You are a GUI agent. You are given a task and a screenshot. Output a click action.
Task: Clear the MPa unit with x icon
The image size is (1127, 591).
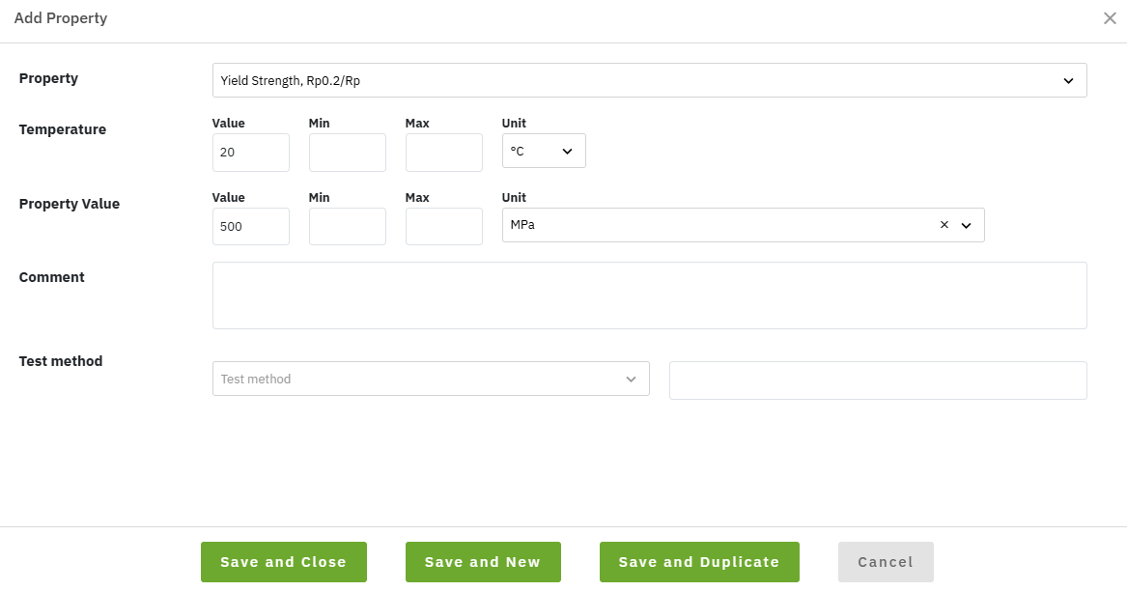944,225
